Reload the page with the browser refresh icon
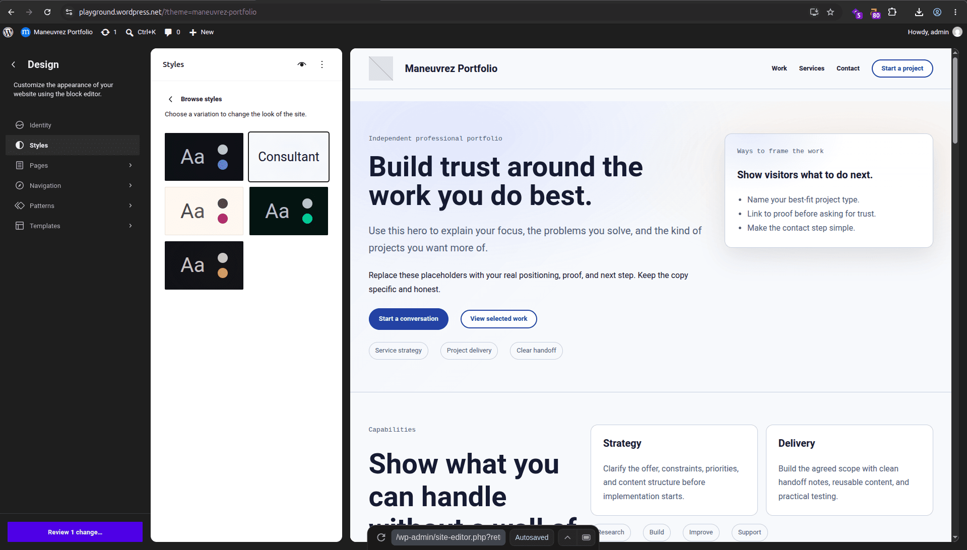 47,12
